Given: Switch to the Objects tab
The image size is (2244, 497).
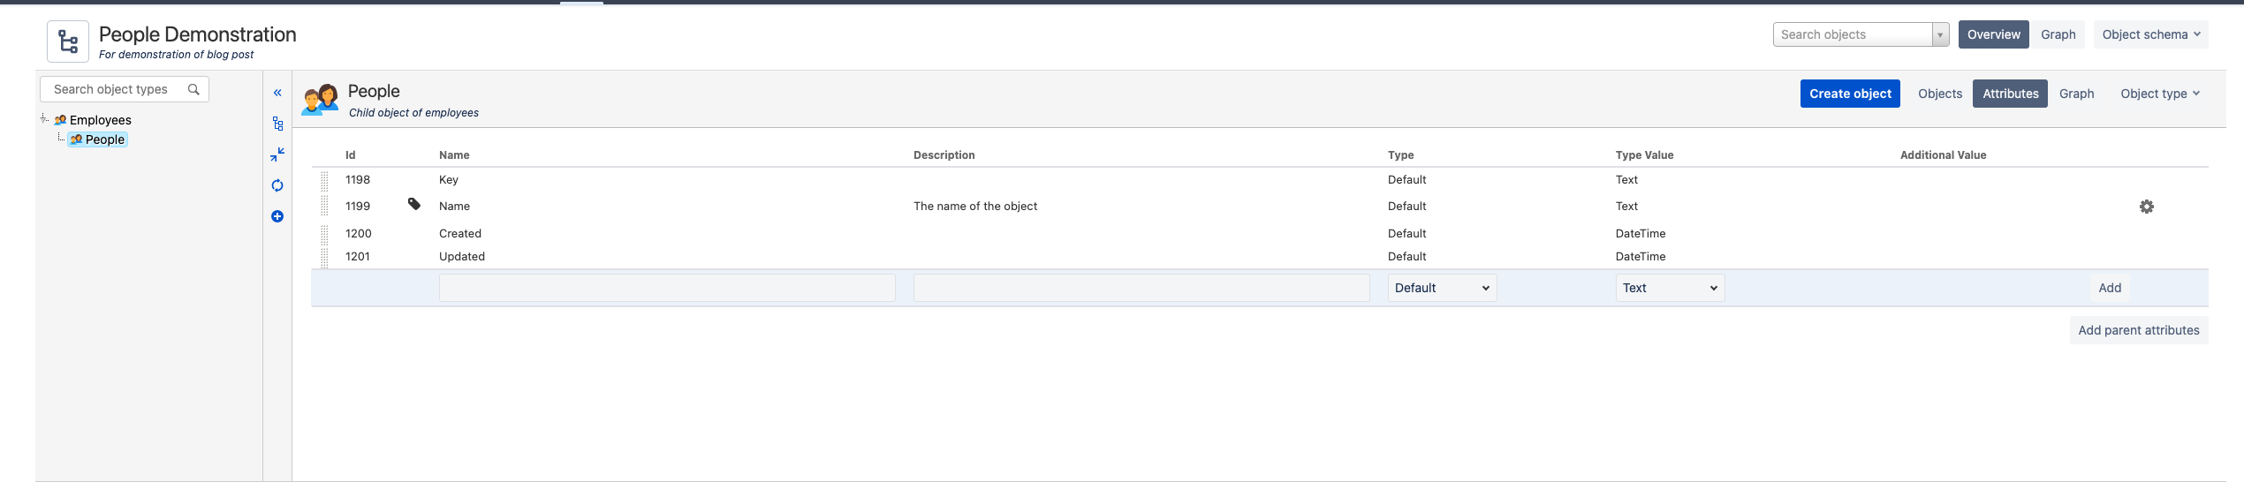Looking at the screenshot, I should point(1939,94).
